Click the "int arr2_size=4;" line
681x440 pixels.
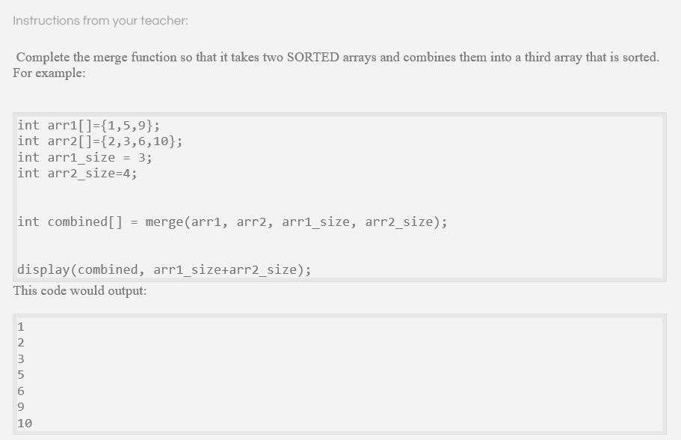point(77,173)
